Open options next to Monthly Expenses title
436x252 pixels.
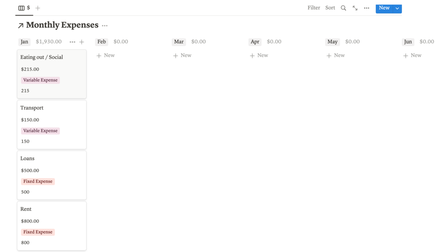(x=105, y=26)
